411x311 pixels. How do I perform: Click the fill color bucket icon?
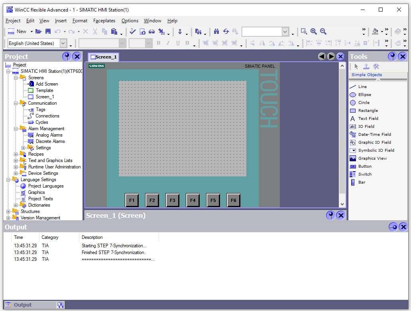point(375,31)
